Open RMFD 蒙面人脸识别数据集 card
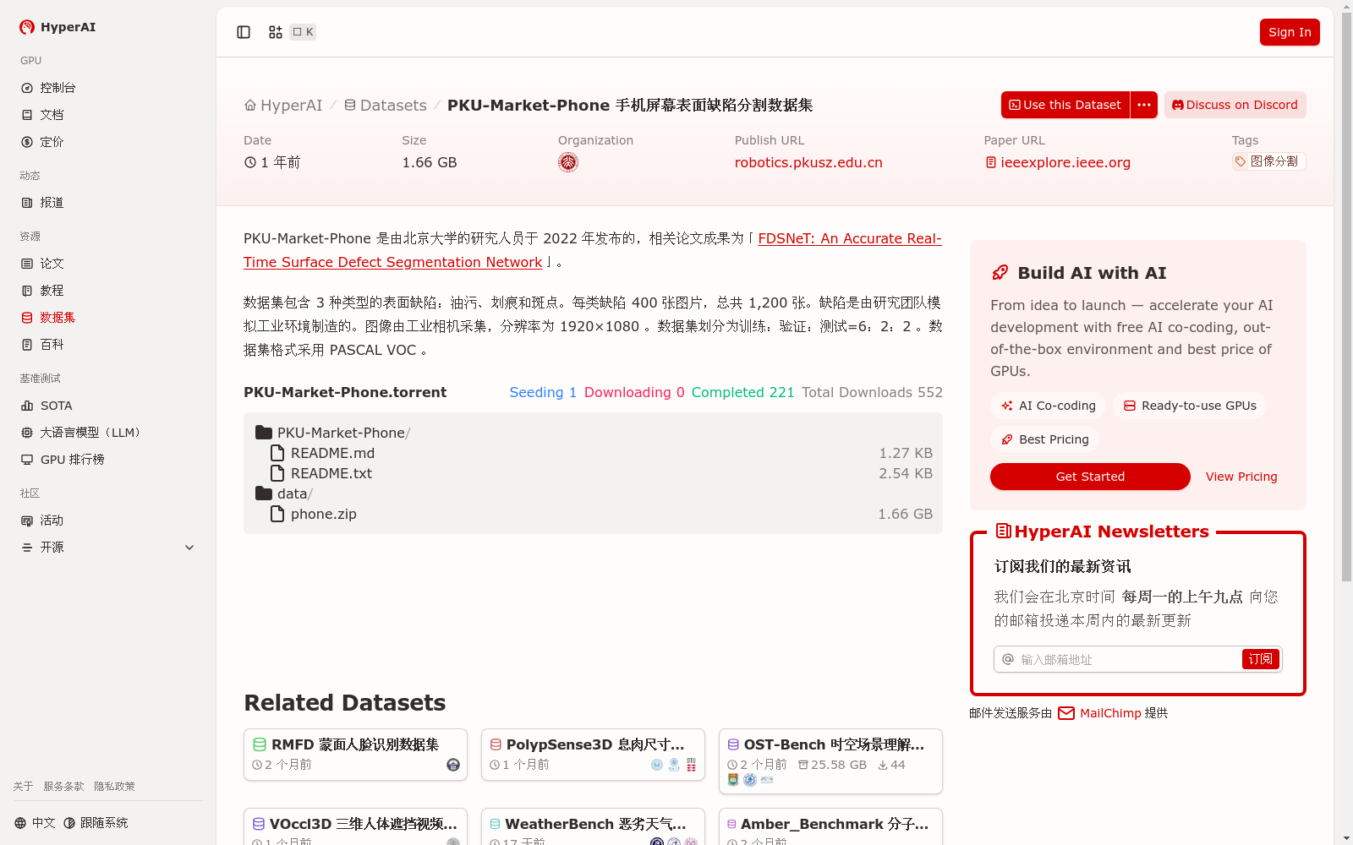The height and width of the screenshot is (845, 1353). [355, 755]
